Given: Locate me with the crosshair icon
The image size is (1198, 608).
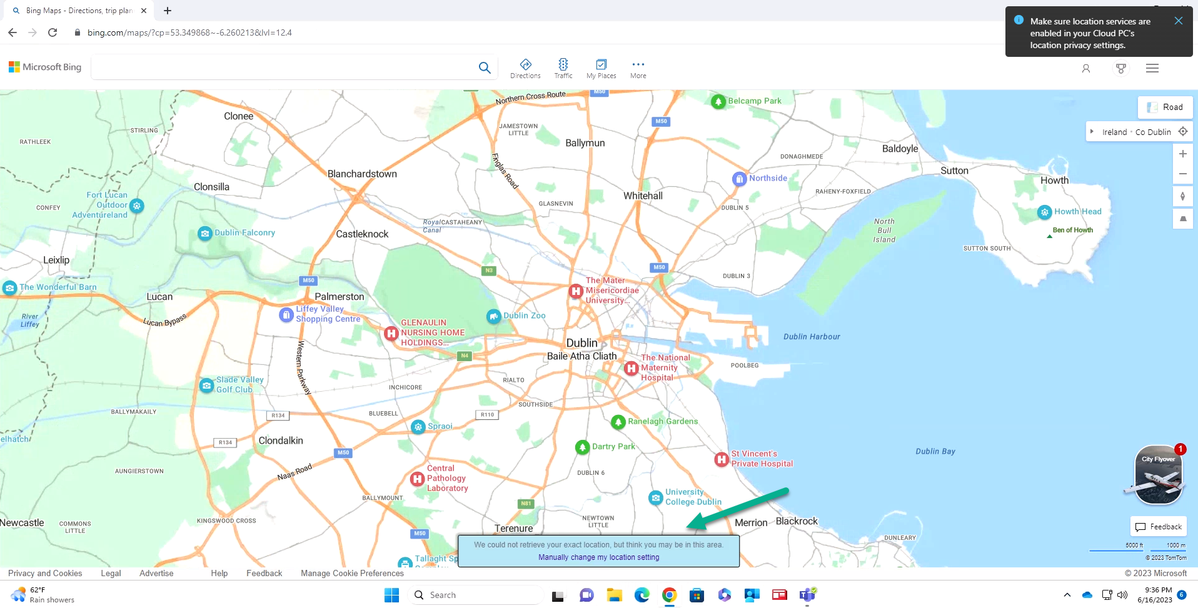Looking at the screenshot, I should (x=1183, y=132).
